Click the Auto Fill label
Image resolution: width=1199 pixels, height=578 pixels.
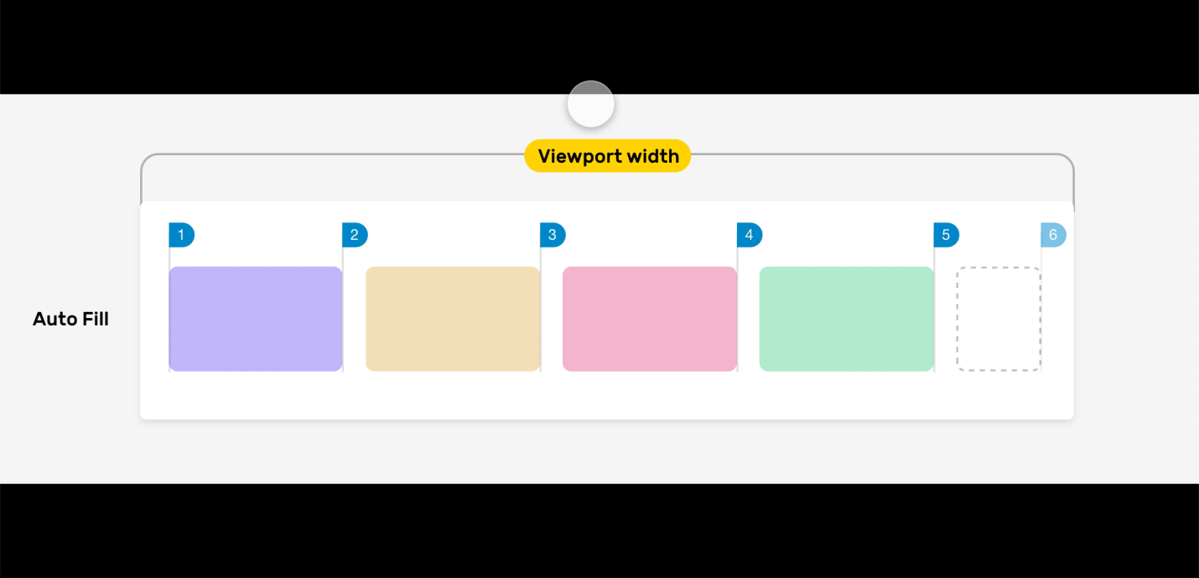70,319
